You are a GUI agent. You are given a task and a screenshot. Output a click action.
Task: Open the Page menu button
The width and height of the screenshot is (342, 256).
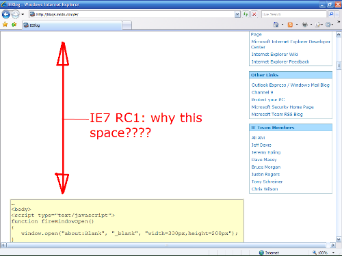click(319, 25)
